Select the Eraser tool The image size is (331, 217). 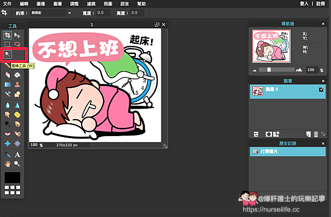tap(8, 75)
